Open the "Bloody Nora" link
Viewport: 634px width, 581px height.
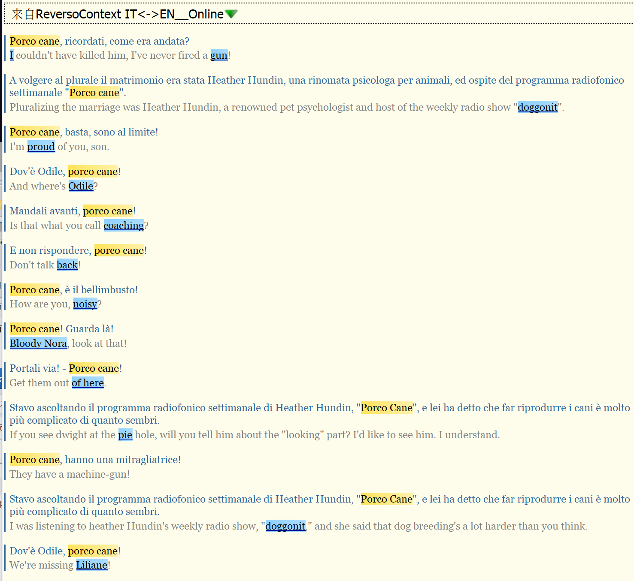pos(38,343)
